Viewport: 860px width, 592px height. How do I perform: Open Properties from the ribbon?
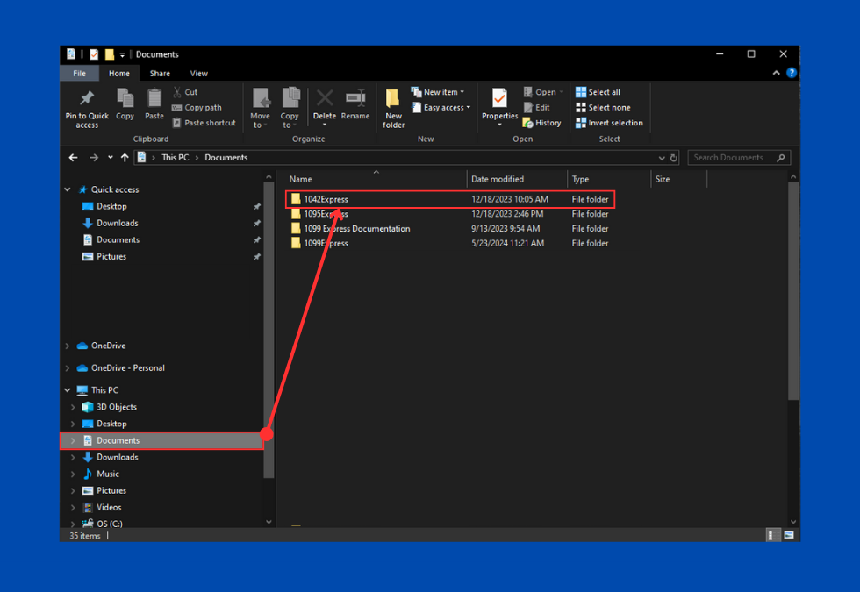click(x=499, y=105)
